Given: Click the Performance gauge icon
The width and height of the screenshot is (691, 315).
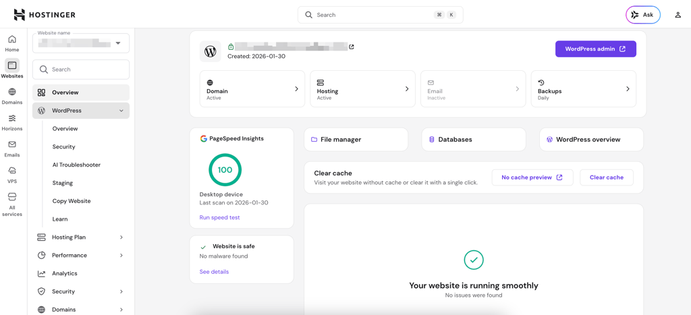Looking at the screenshot, I should pyautogui.click(x=41, y=255).
